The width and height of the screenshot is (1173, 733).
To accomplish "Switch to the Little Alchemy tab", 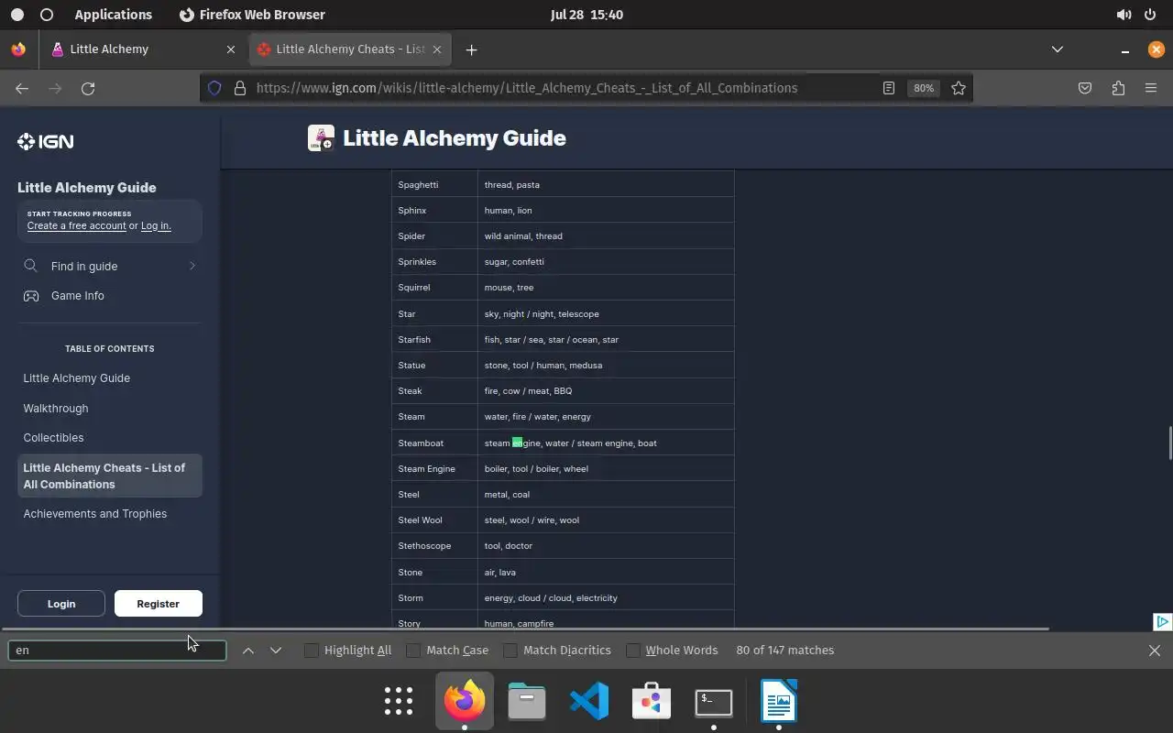I will tap(142, 49).
